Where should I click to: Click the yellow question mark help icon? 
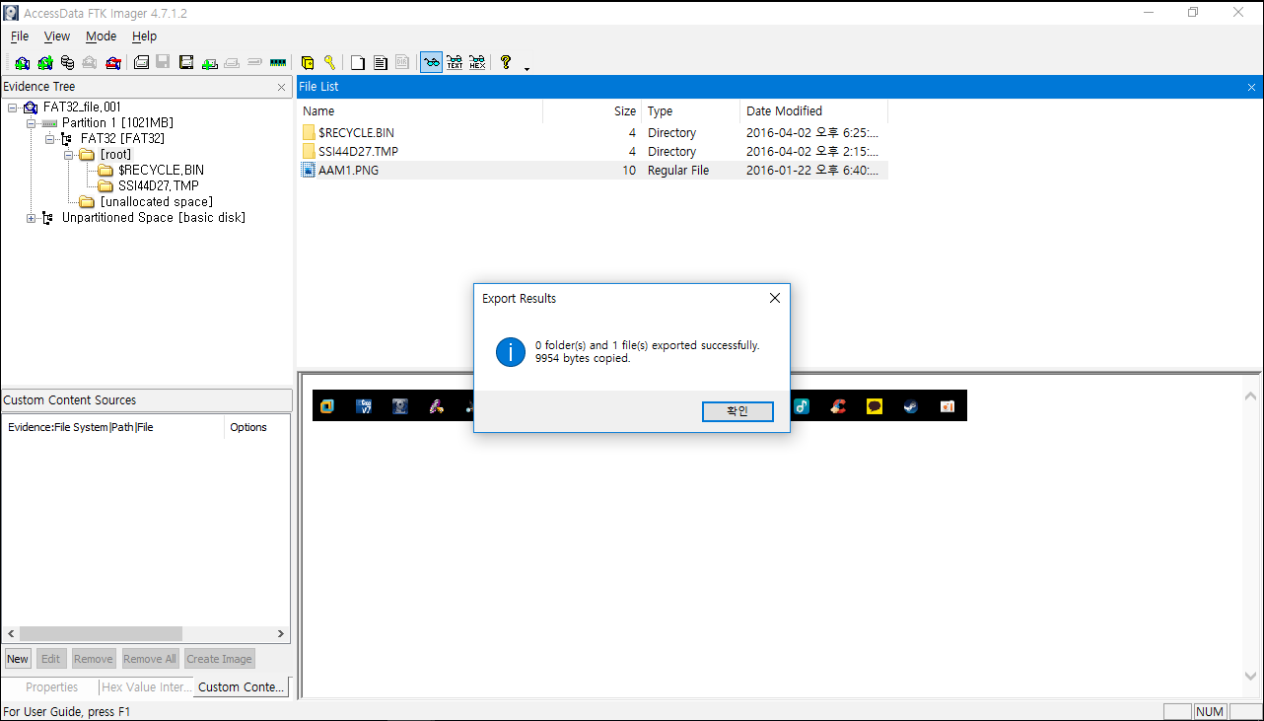tap(506, 63)
